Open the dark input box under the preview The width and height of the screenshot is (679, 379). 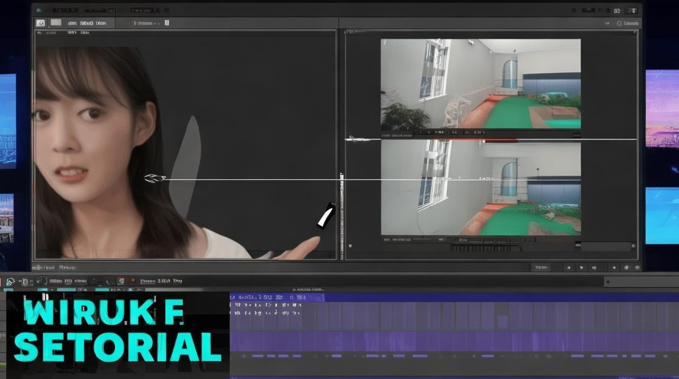coord(605,246)
